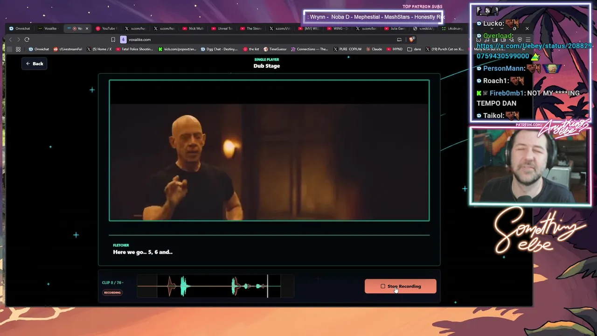Open the kick.com/popout bookmark

(178, 49)
